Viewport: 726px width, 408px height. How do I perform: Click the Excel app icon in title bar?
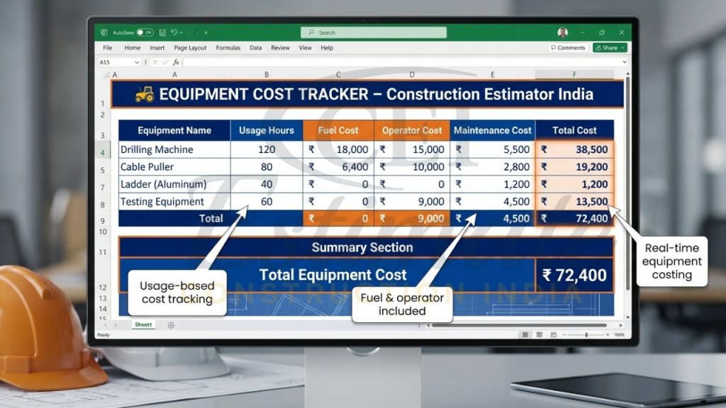pos(104,33)
